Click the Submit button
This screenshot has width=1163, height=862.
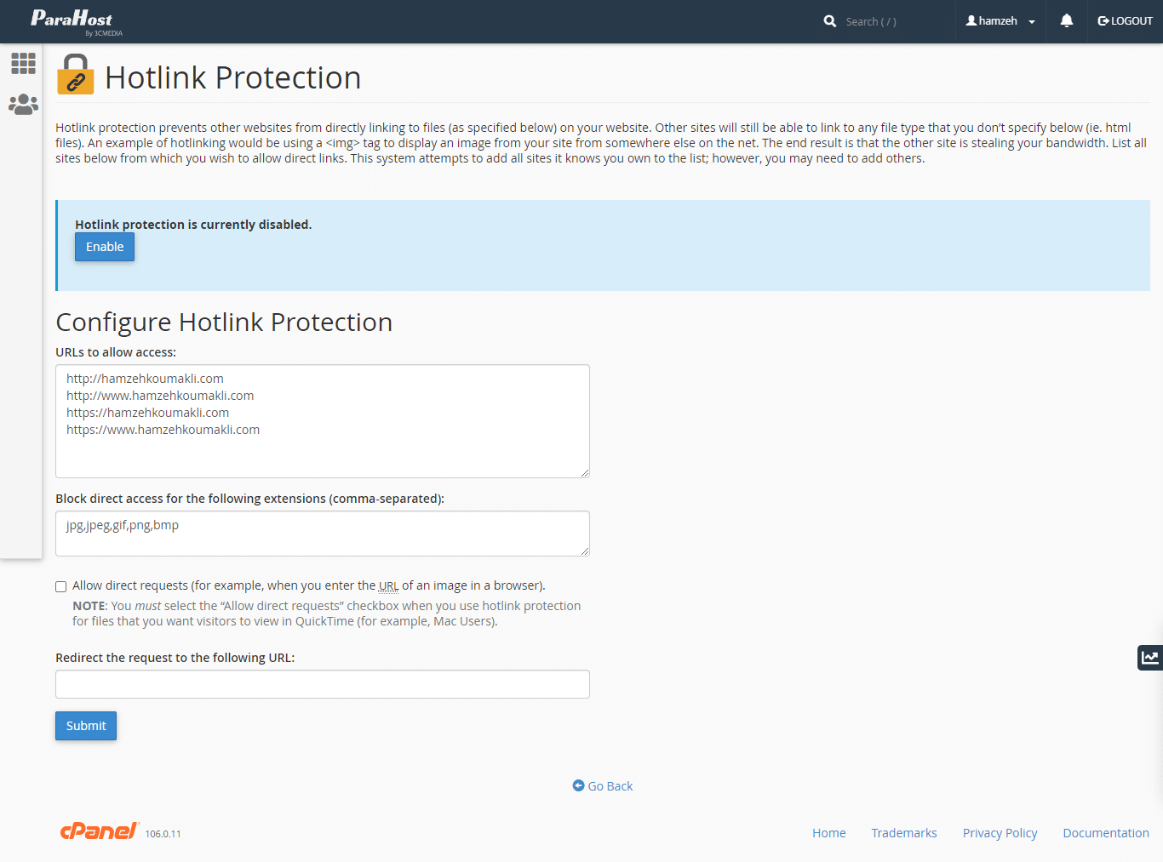pyautogui.click(x=86, y=726)
